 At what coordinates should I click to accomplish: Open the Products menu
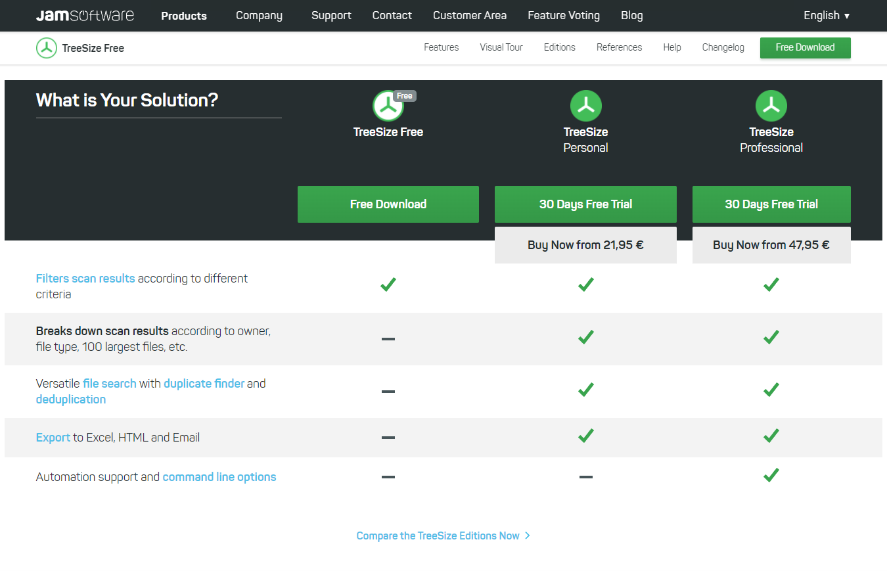coord(184,16)
